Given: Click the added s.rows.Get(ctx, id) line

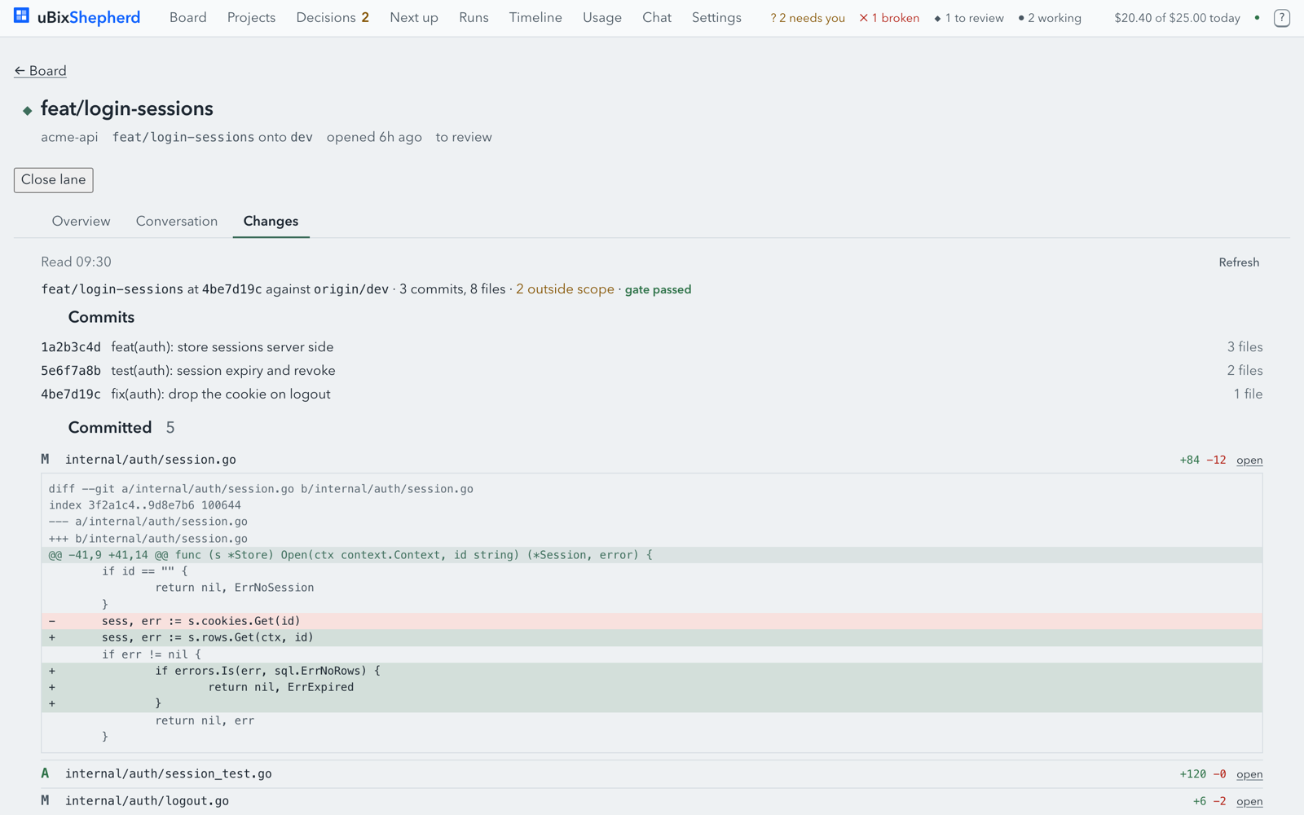Looking at the screenshot, I should pos(652,637).
